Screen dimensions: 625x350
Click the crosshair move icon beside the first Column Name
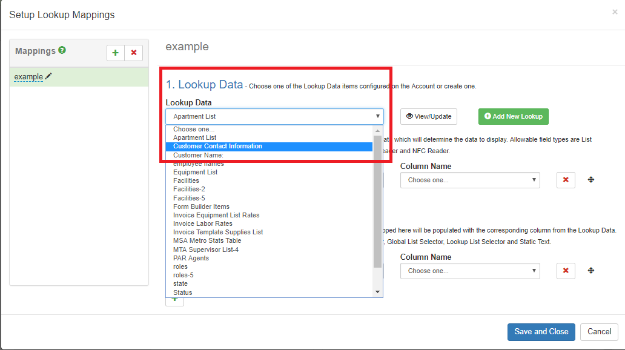pos(591,180)
